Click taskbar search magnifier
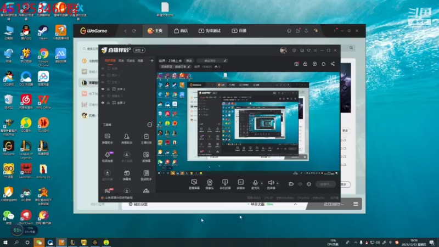439x247 pixels. 16,243
